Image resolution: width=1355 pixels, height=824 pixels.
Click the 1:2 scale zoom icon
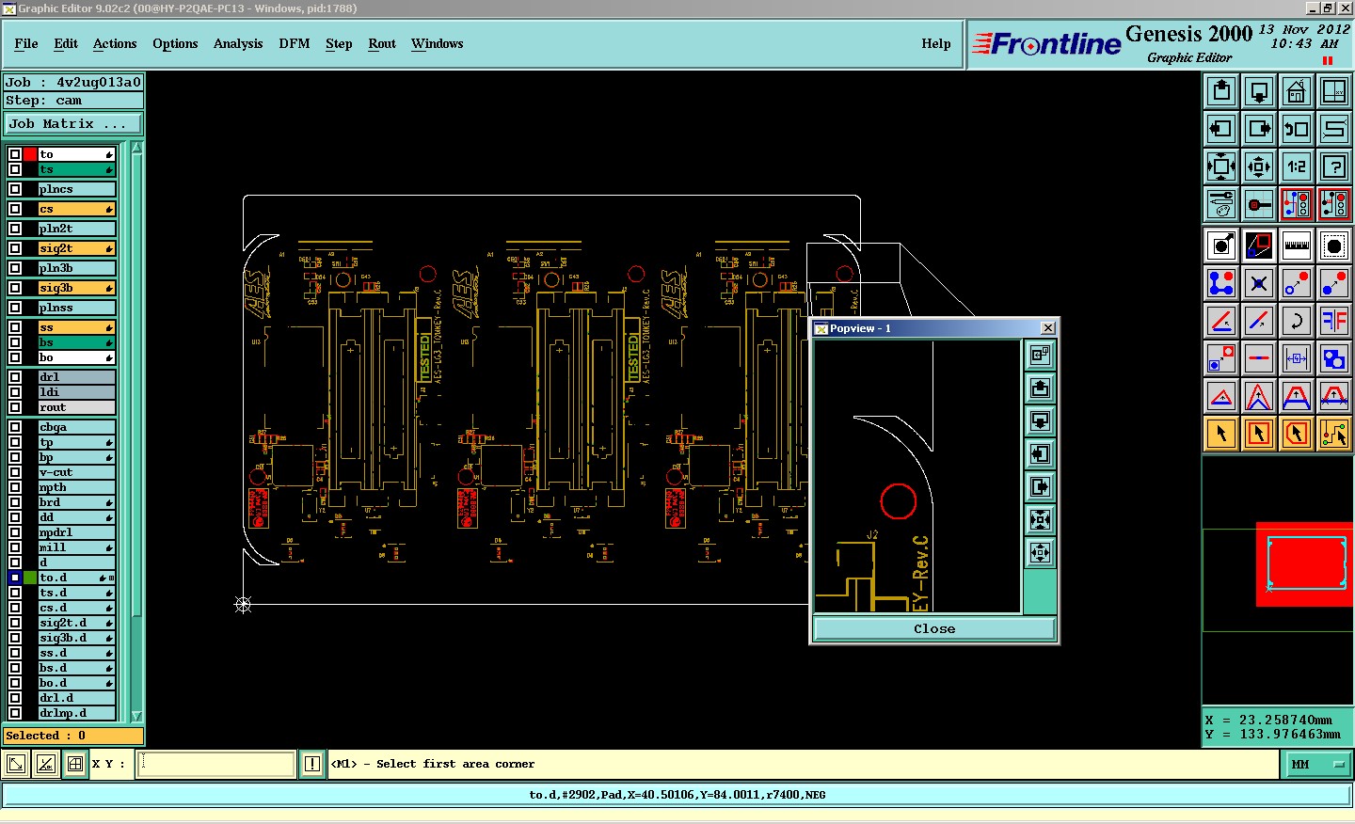tap(1297, 166)
